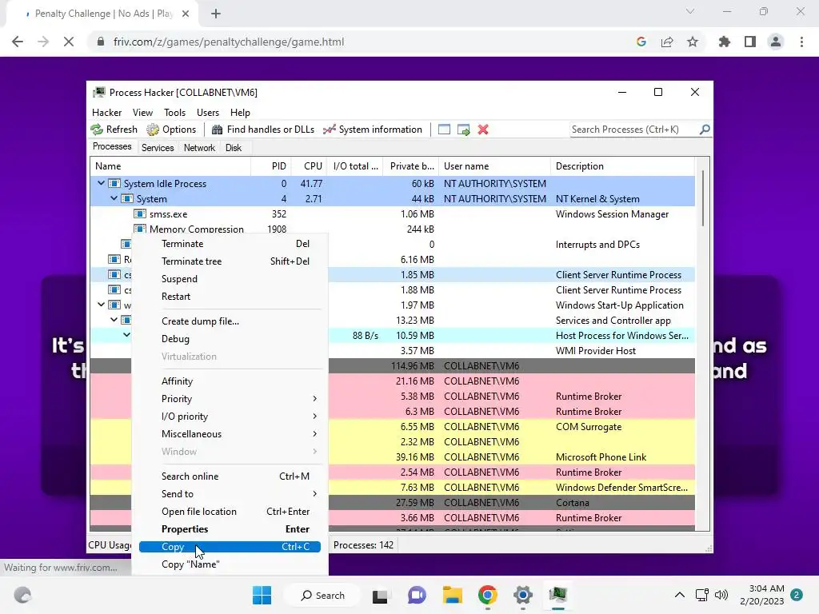Open Chrome three-dot menu
819x614 pixels.
pyautogui.click(x=801, y=42)
